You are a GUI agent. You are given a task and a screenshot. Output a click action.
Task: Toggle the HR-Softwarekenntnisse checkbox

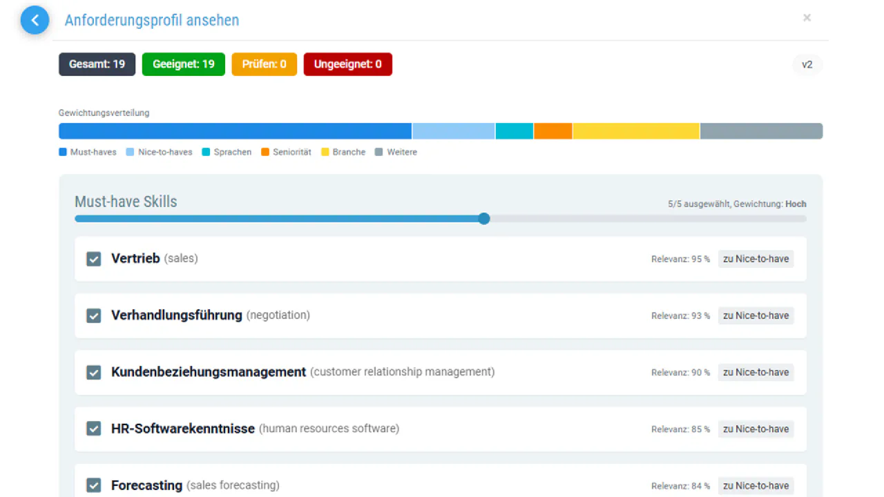click(x=93, y=429)
